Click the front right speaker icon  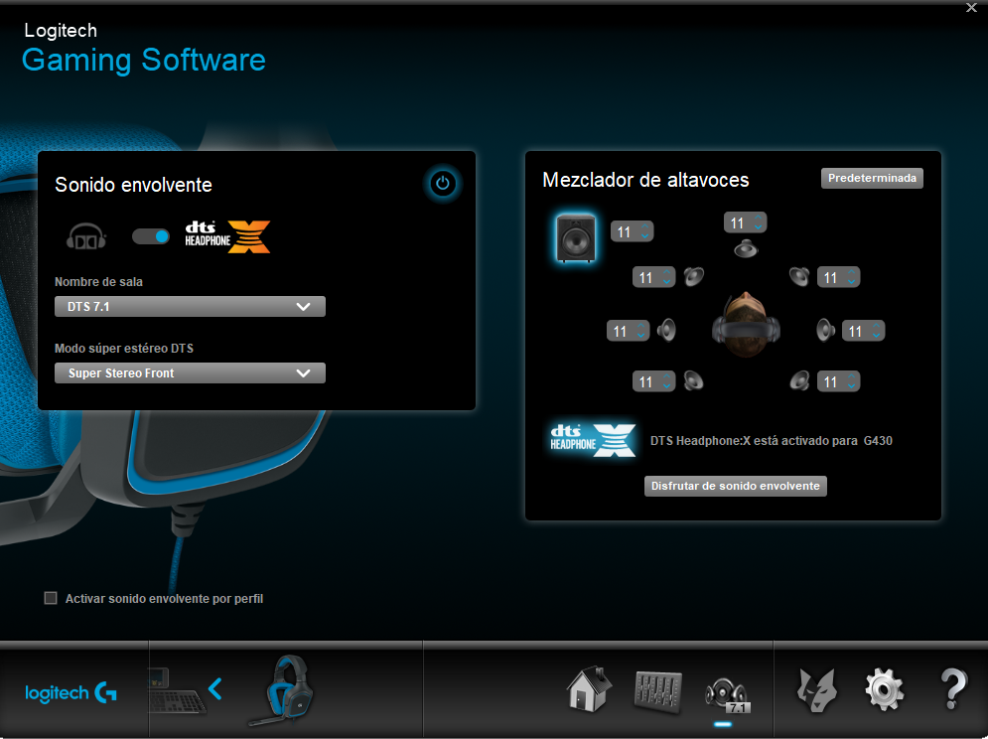(x=799, y=276)
